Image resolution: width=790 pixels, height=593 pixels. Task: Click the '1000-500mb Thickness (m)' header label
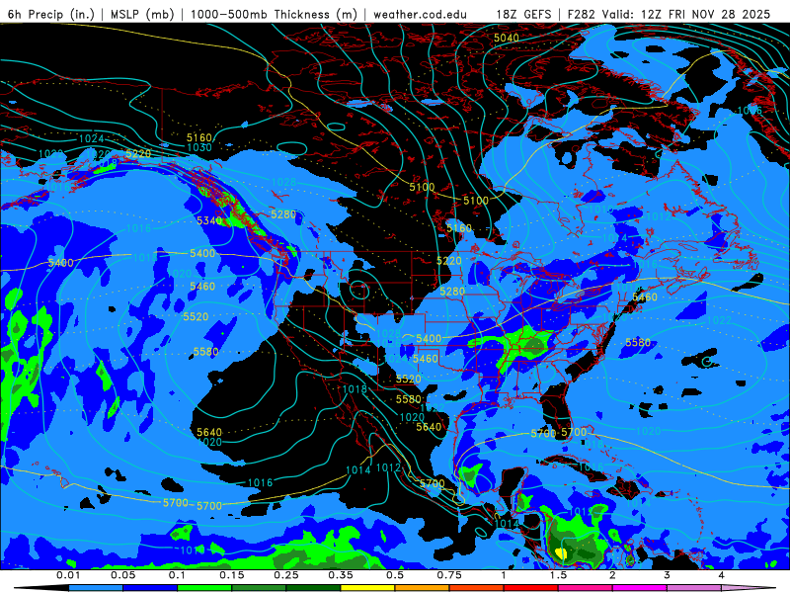point(274,14)
